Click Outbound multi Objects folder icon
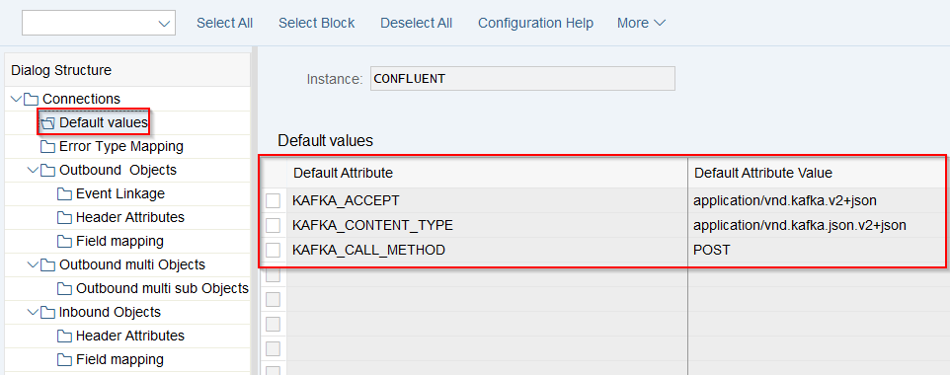Image resolution: width=950 pixels, height=375 pixels. coord(47,264)
